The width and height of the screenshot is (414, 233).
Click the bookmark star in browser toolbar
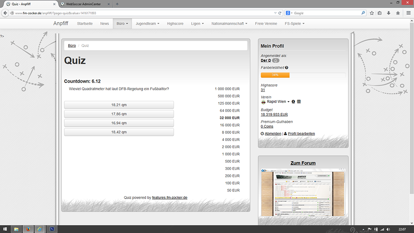[x=372, y=13]
